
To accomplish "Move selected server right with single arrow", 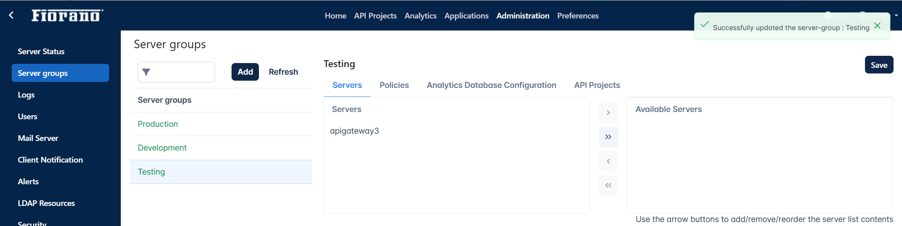I will click(x=608, y=113).
